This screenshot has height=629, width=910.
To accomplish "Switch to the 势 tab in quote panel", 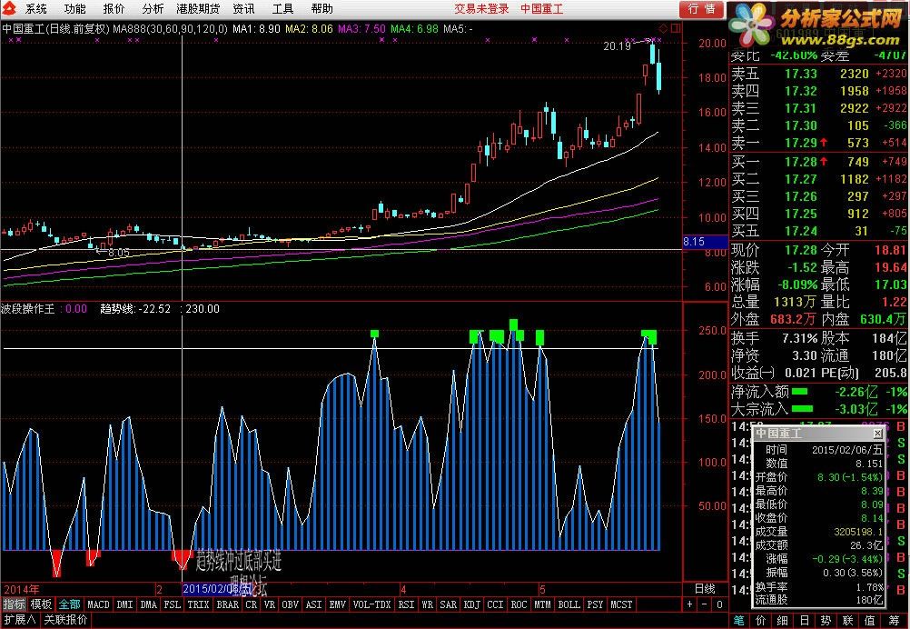I will coord(826,620).
